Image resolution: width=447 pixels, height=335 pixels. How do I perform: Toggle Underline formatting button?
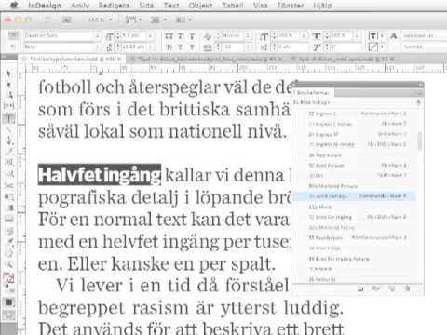point(192,36)
